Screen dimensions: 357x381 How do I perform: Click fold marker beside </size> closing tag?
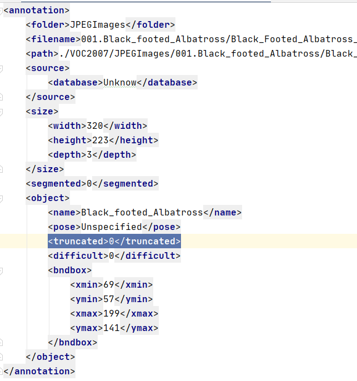tap(1, 169)
